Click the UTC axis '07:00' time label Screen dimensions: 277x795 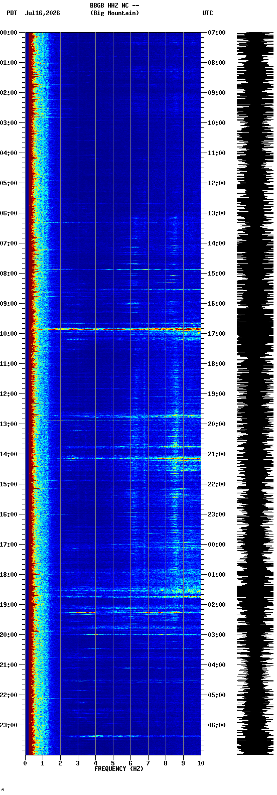click(x=217, y=33)
